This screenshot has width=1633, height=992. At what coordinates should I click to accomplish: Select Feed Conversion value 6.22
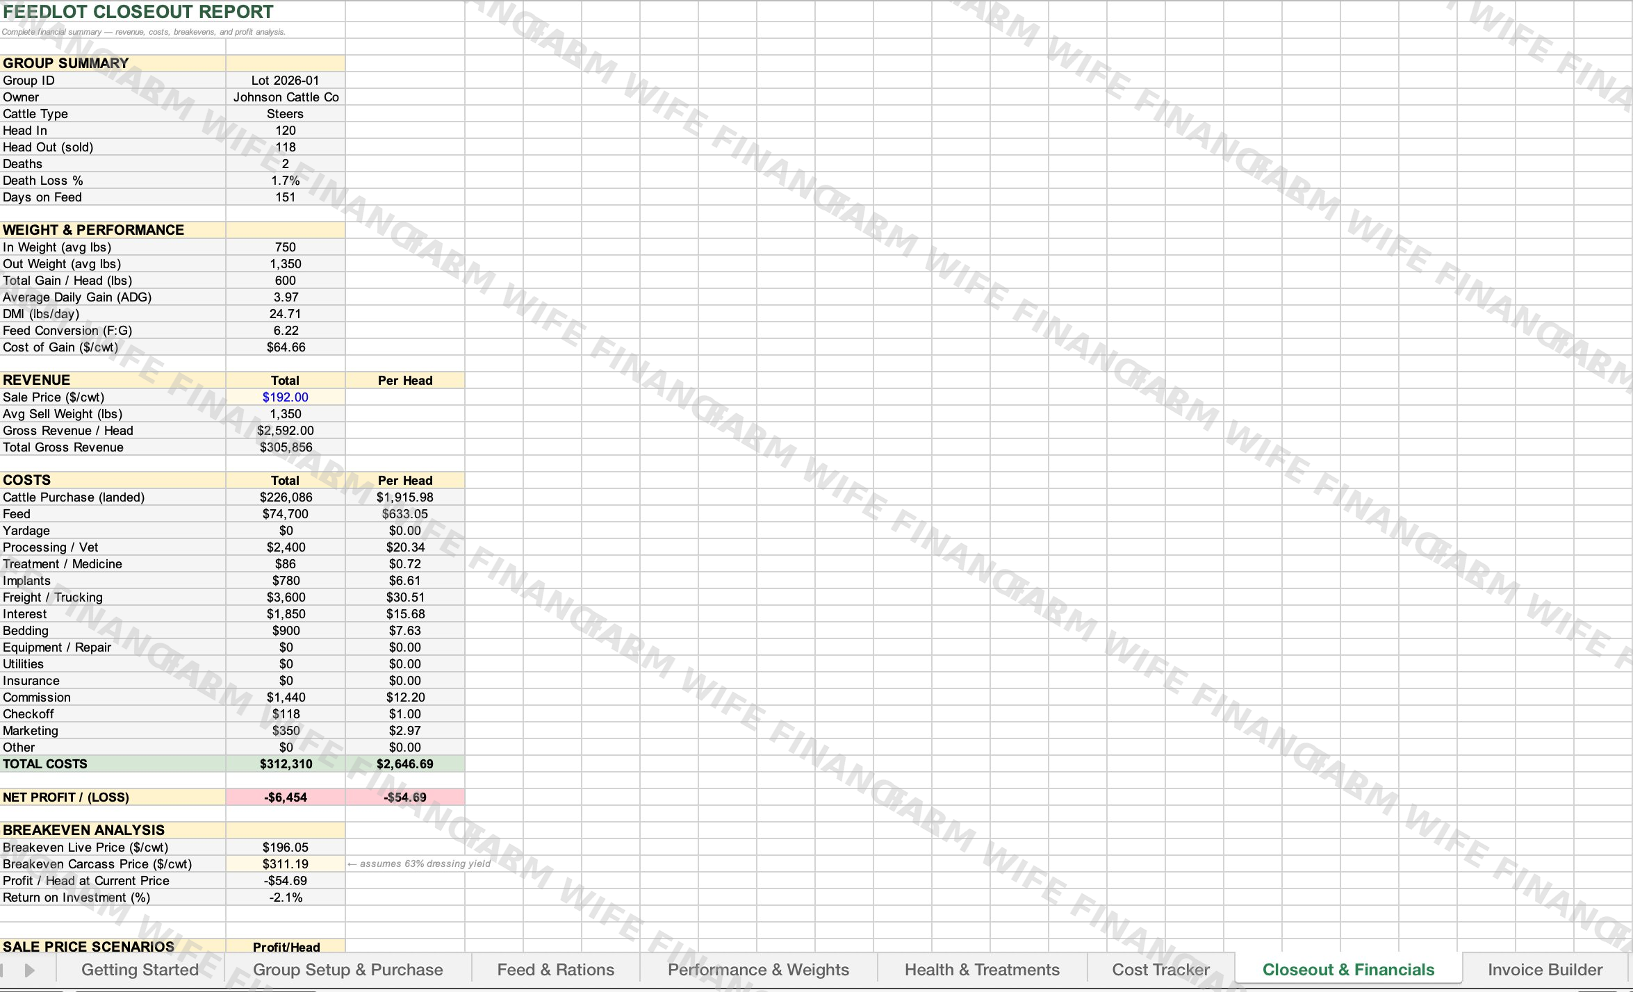(x=285, y=331)
